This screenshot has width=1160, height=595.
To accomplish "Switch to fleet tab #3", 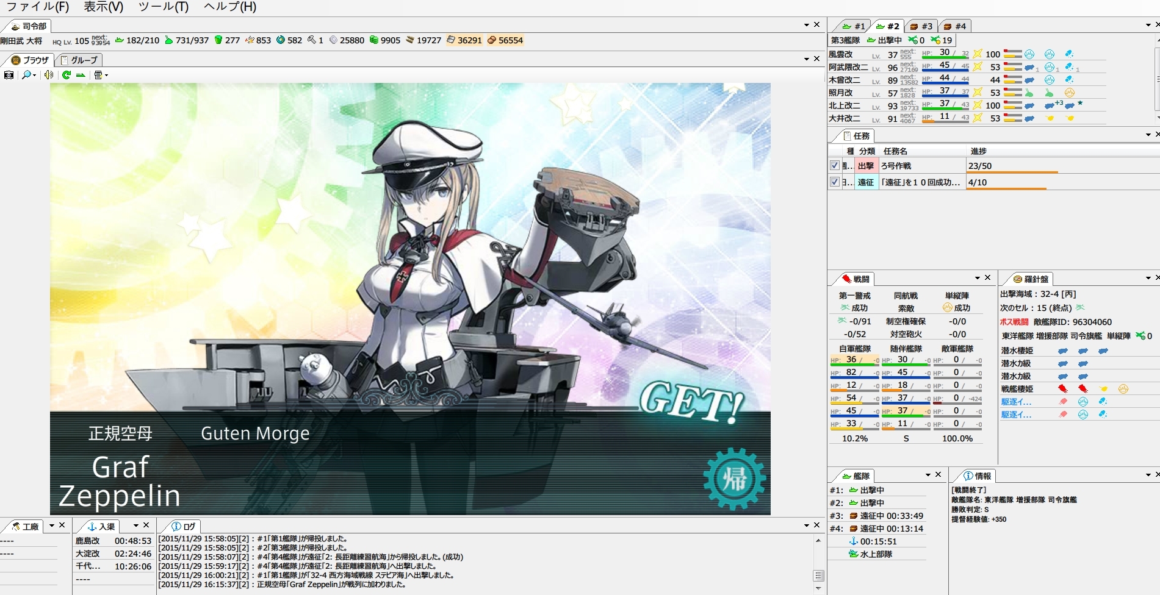I will pos(921,26).
